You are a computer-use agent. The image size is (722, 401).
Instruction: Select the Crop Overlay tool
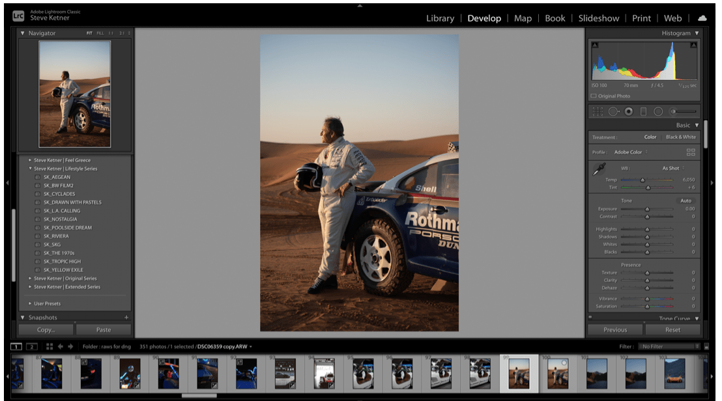pos(598,112)
